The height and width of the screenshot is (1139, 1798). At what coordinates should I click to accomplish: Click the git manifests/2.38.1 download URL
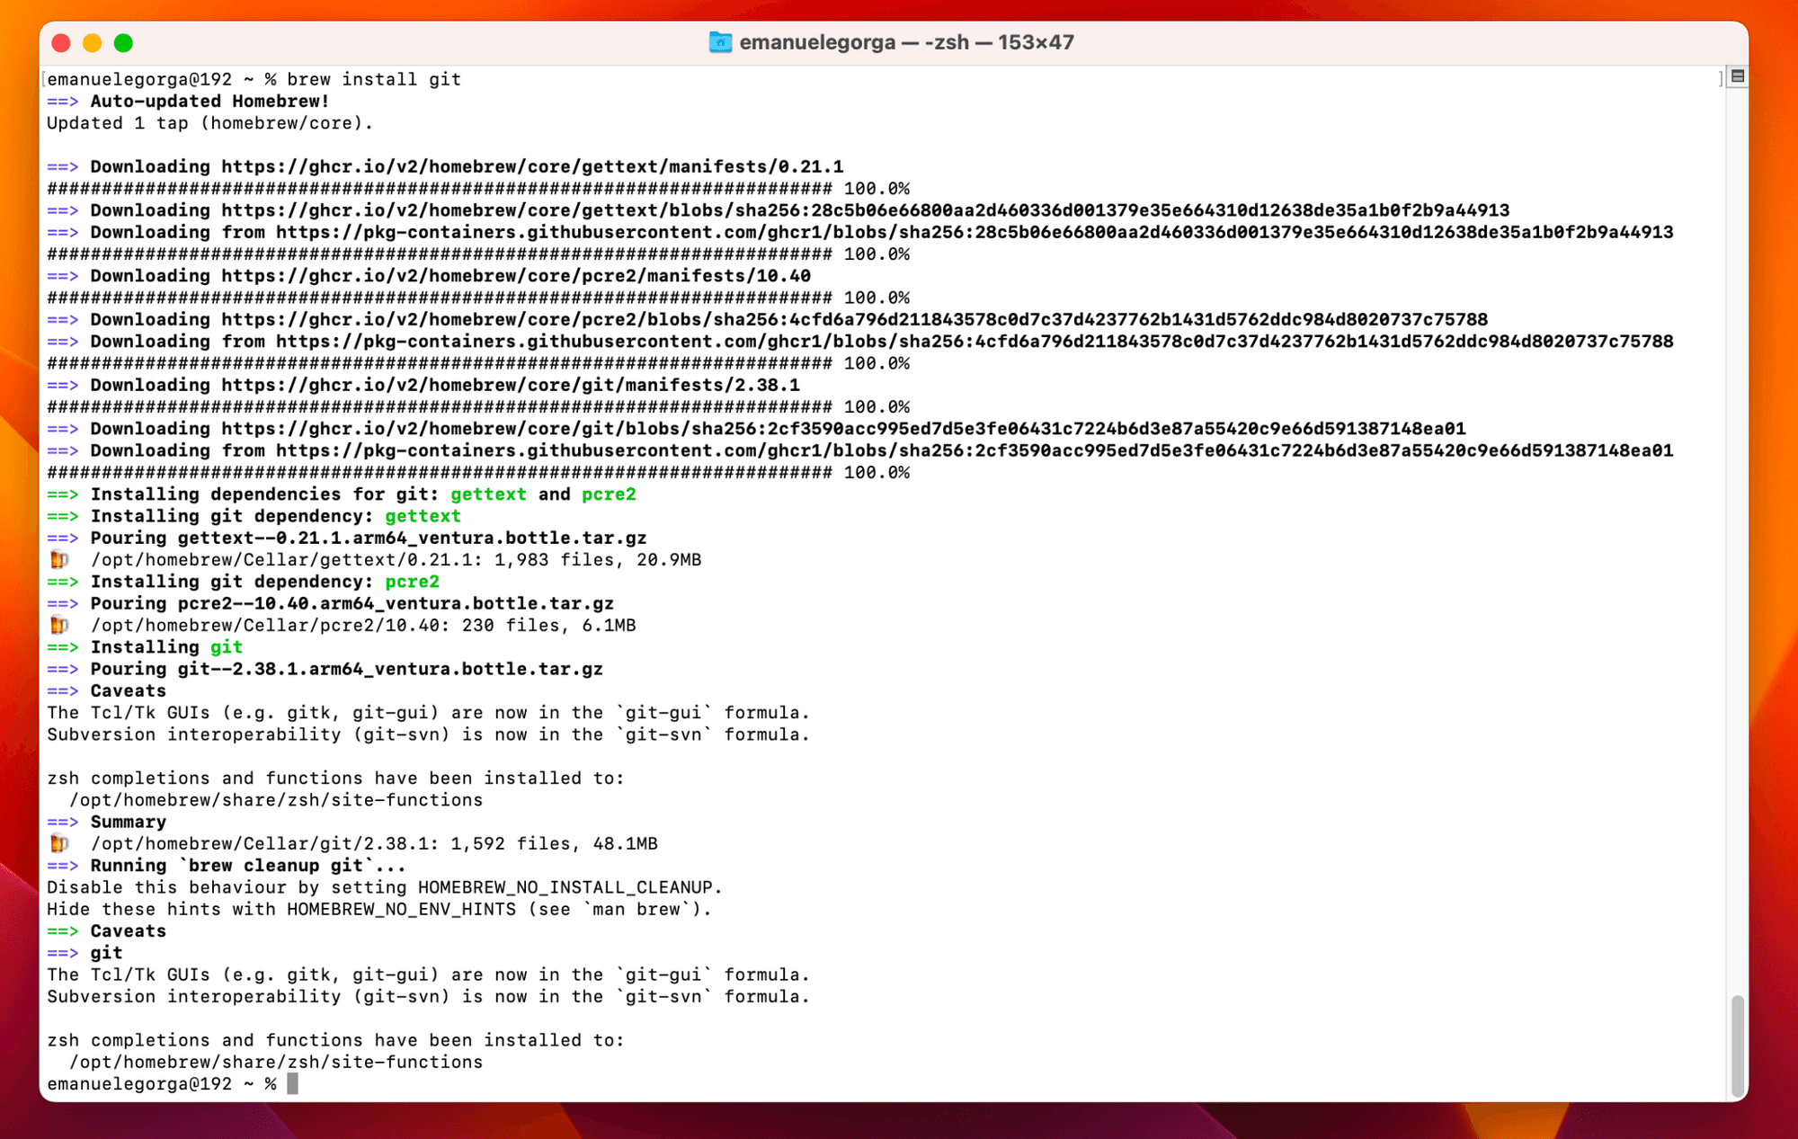click(511, 385)
